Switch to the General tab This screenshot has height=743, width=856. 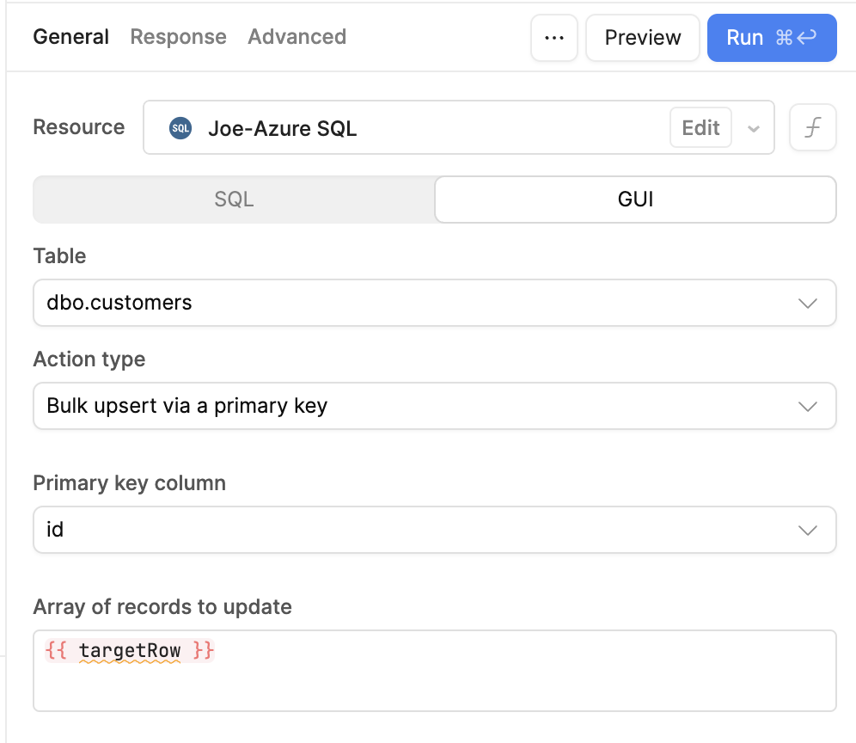(71, 37)
